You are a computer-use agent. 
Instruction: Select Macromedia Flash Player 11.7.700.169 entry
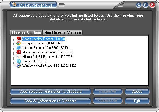click(48, 52)
